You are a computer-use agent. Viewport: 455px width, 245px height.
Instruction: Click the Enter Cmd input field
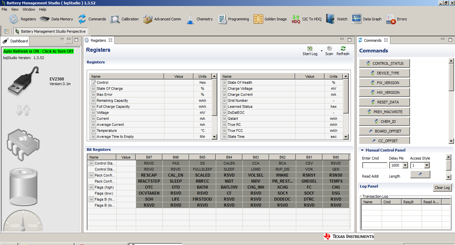pos(375,165)
